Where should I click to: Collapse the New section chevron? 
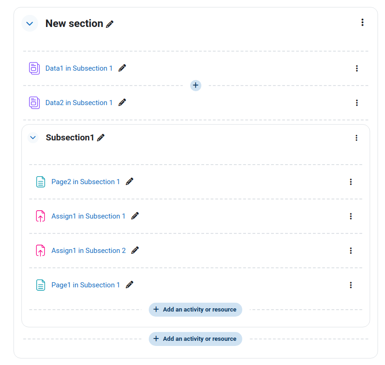coord(30,24)
